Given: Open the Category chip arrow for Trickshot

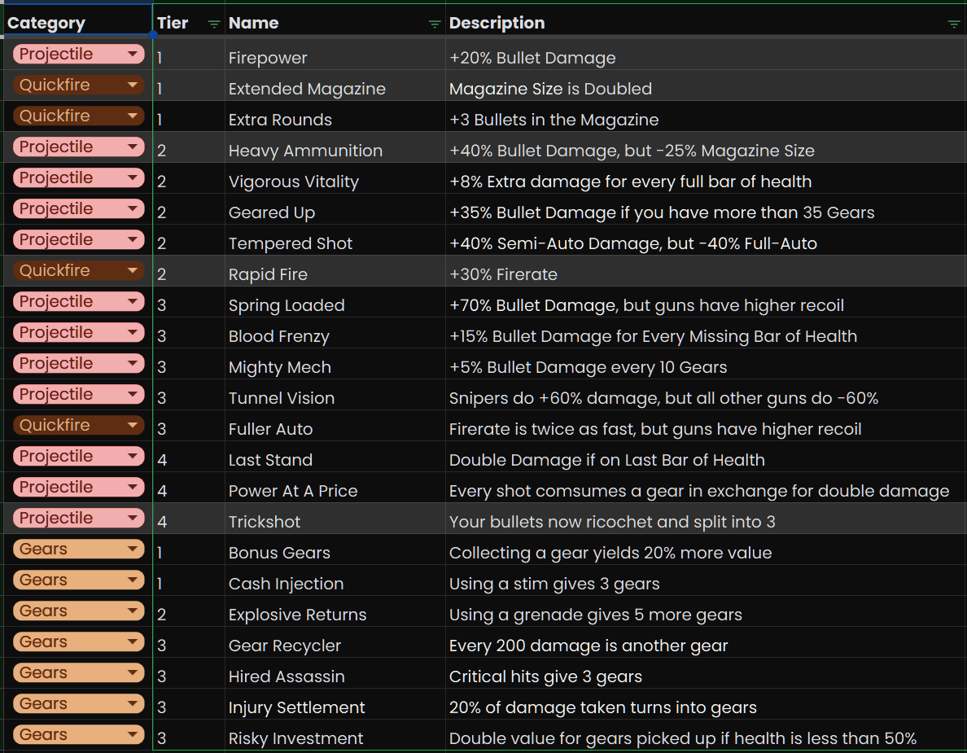Looking at the screenshot, I should tap(132, 519).
